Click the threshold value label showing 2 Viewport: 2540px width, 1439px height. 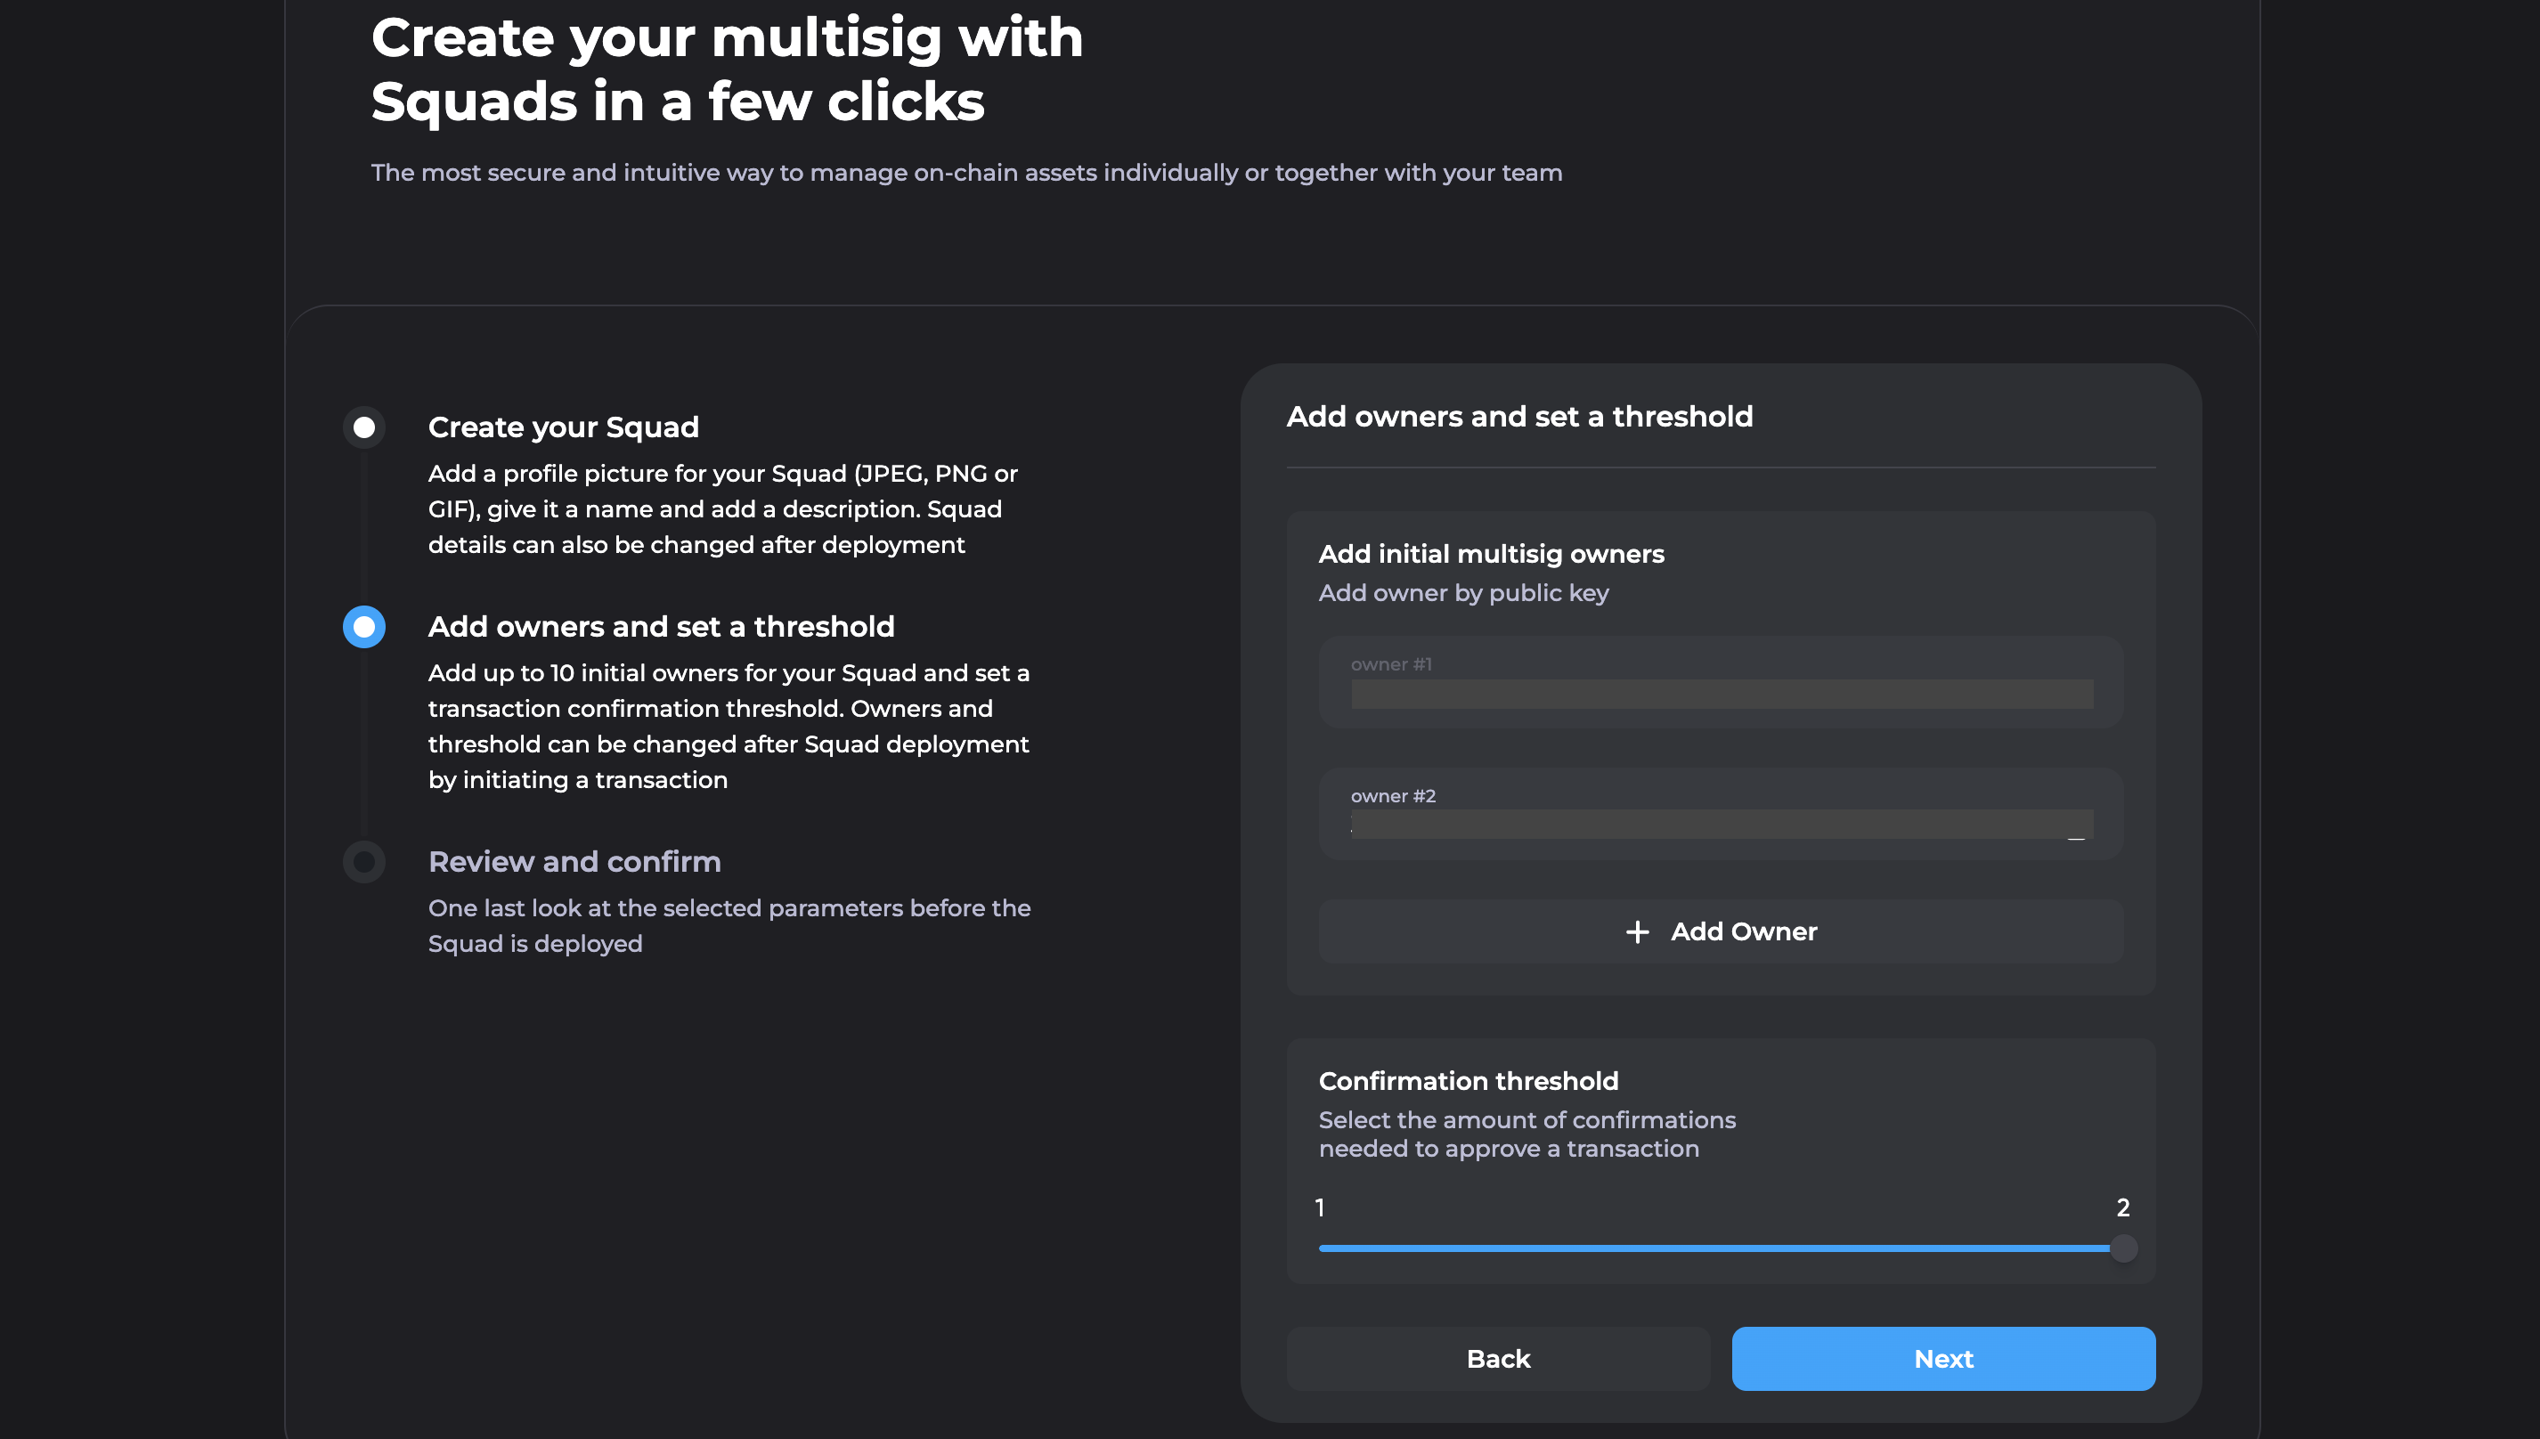pos(2123,1207)
